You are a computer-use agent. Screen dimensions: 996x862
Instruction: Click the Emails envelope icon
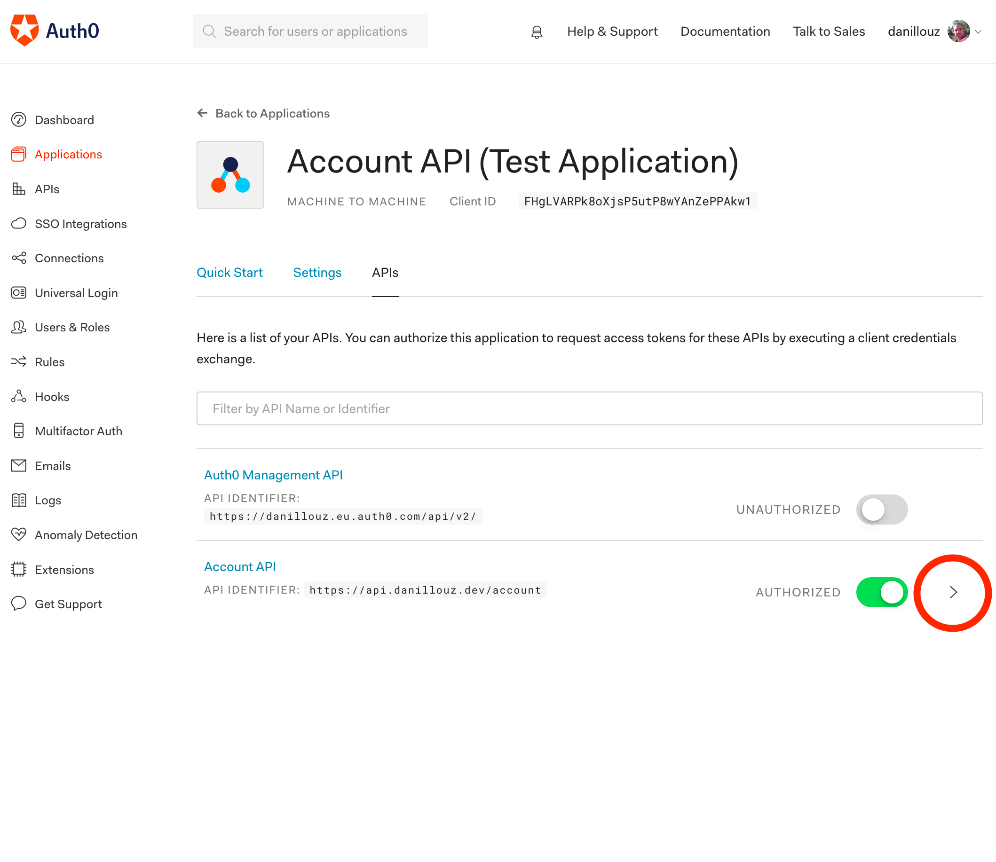tap(19, 465)
